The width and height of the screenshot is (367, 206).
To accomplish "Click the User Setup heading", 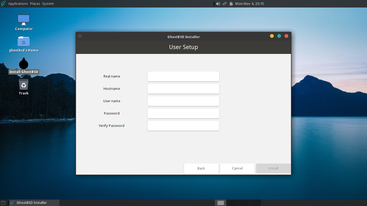I will click(x=183, y=47).
